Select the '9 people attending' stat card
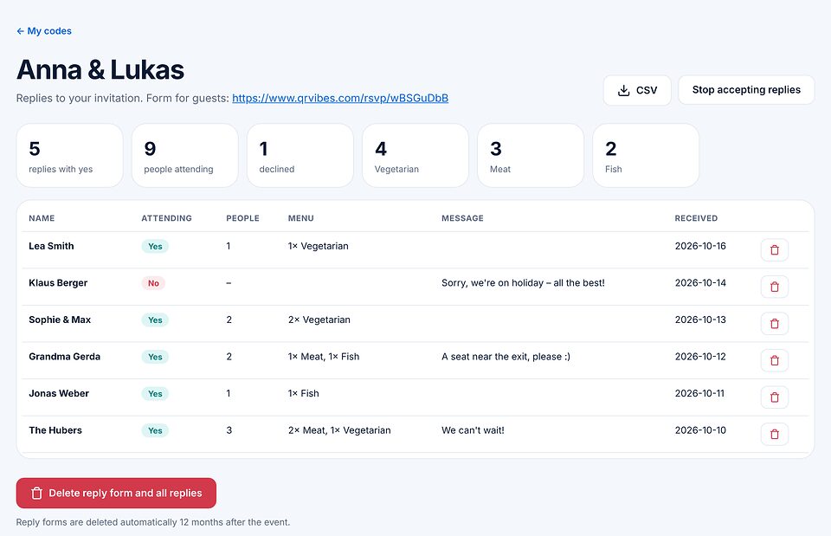Image resolution: width=831 pixels, height=536 pixels. click(185, 155)
